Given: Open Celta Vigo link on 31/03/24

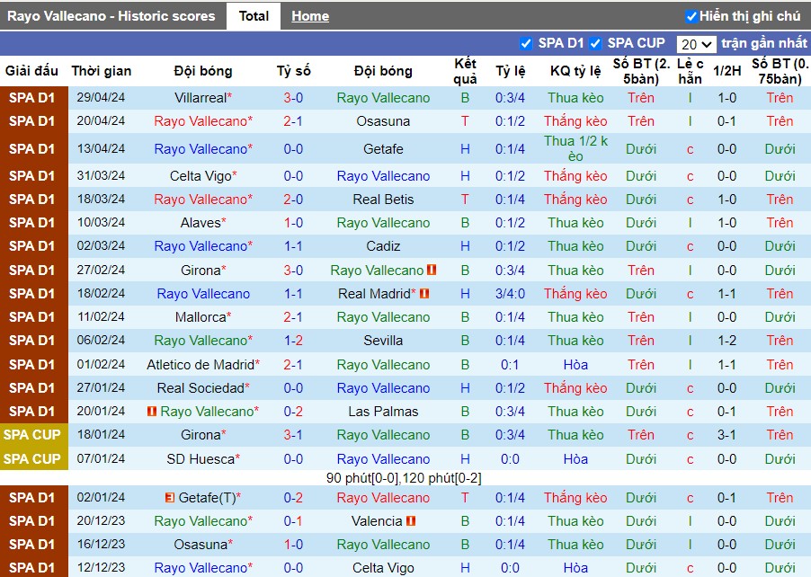Looking at the screenshot, I should click(x=201, y=176).
